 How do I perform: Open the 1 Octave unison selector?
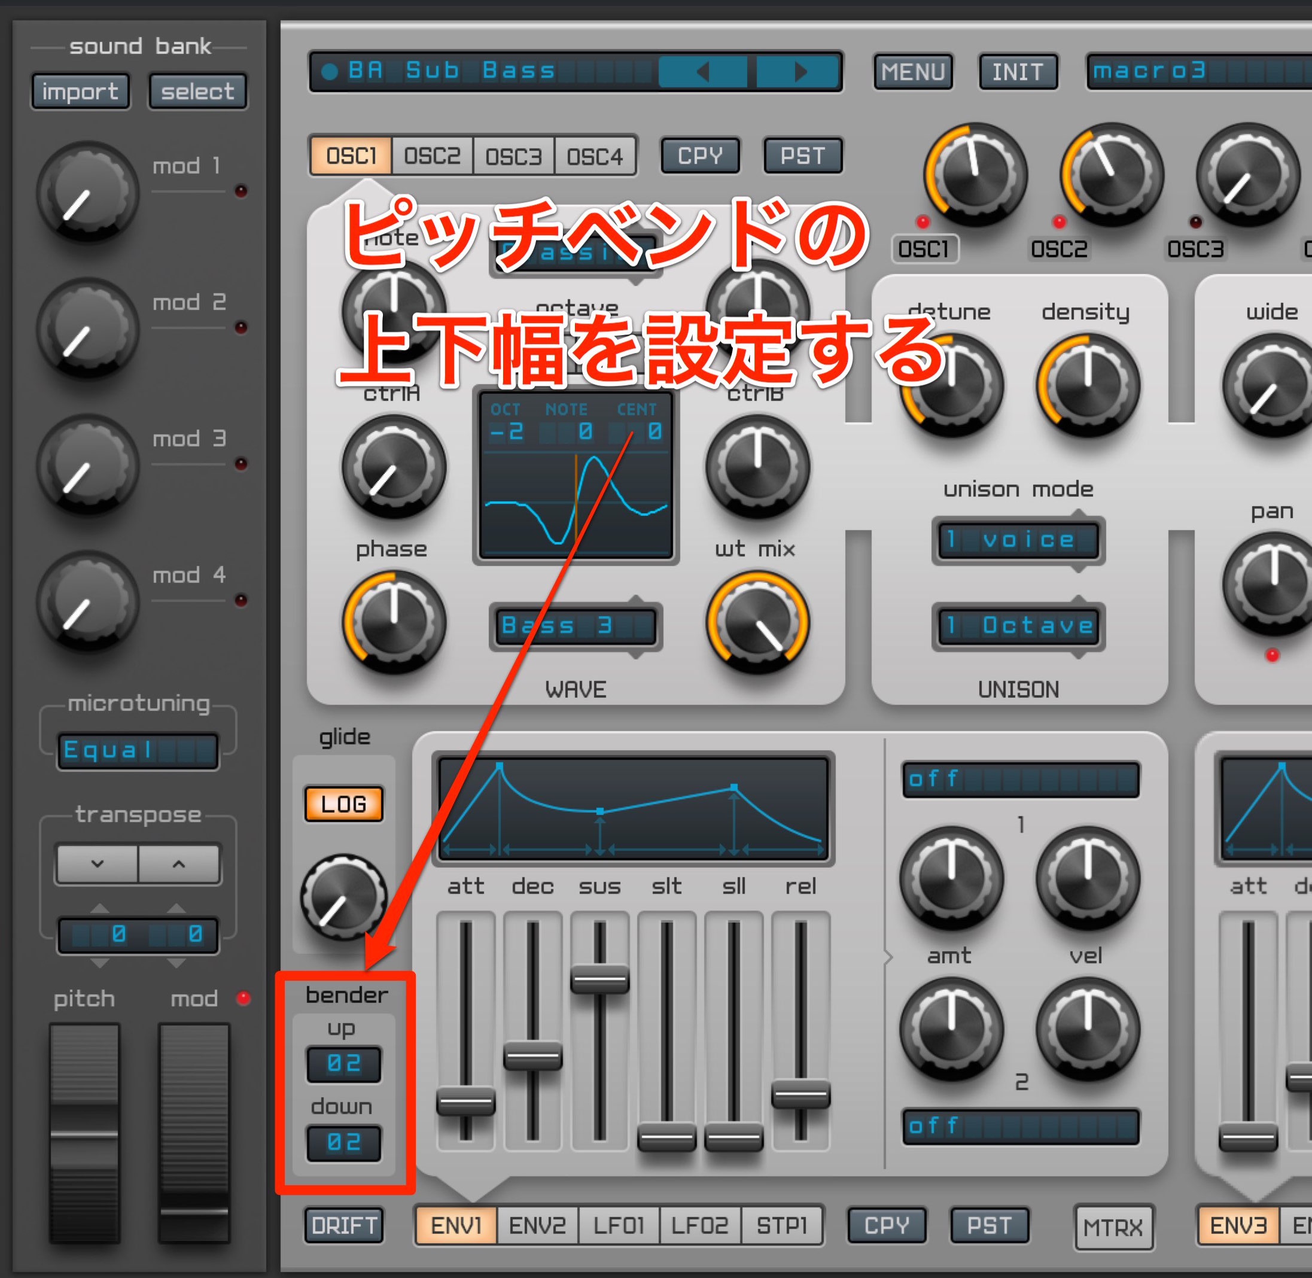(1018, 626)
